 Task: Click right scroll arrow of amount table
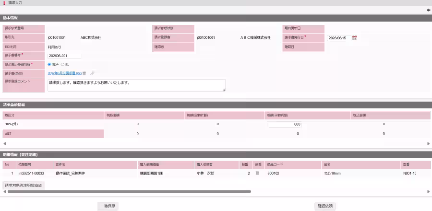point(428,143)
